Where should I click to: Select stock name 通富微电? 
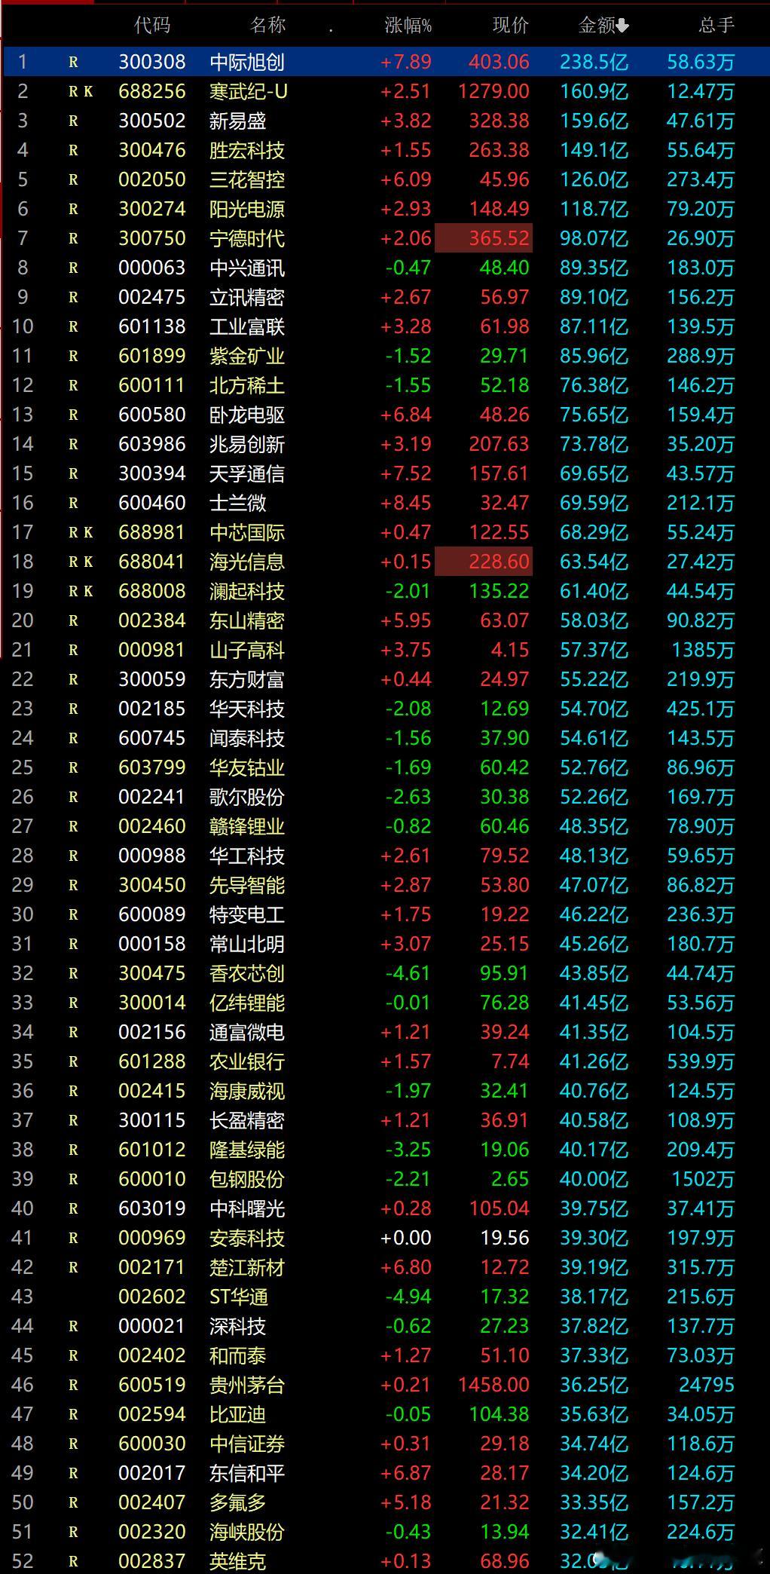pos(247,1032)
